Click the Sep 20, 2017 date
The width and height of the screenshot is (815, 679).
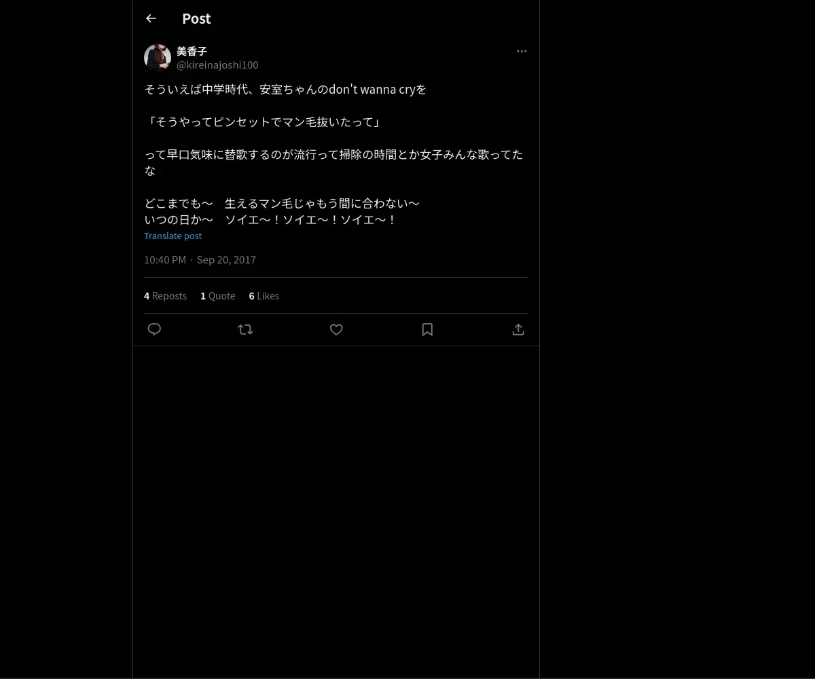point(226,259)
